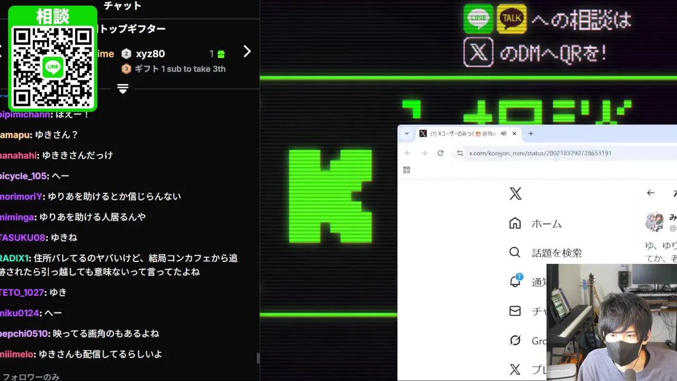The height and width of the screenshot is (381, 677).
Task: Click the browser forward button
Action: (424, 153)
